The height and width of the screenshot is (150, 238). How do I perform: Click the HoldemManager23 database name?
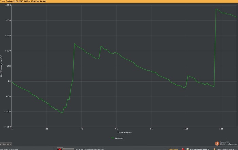200,149
